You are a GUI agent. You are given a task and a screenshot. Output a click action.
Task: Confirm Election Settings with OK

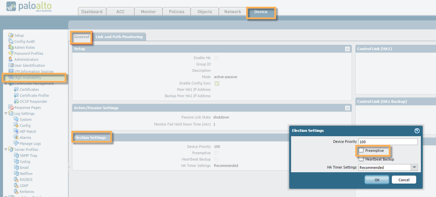pos(377,180)
